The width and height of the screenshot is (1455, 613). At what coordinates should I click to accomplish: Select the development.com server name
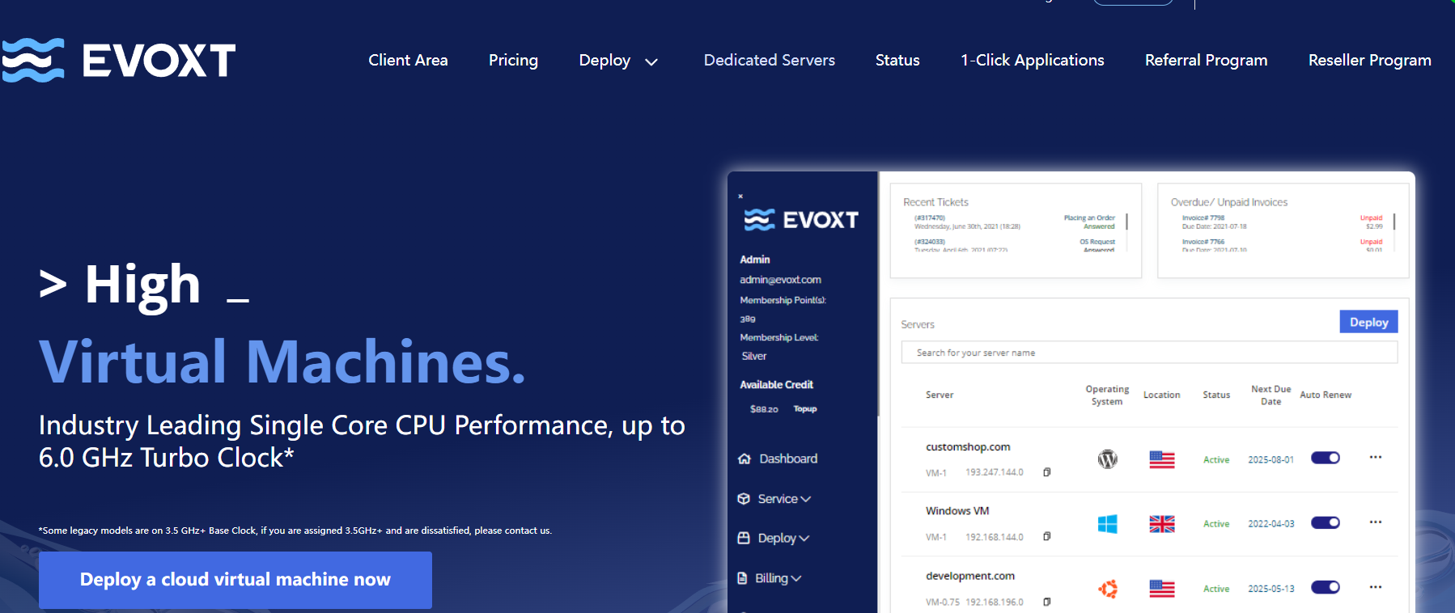[970, 576]
